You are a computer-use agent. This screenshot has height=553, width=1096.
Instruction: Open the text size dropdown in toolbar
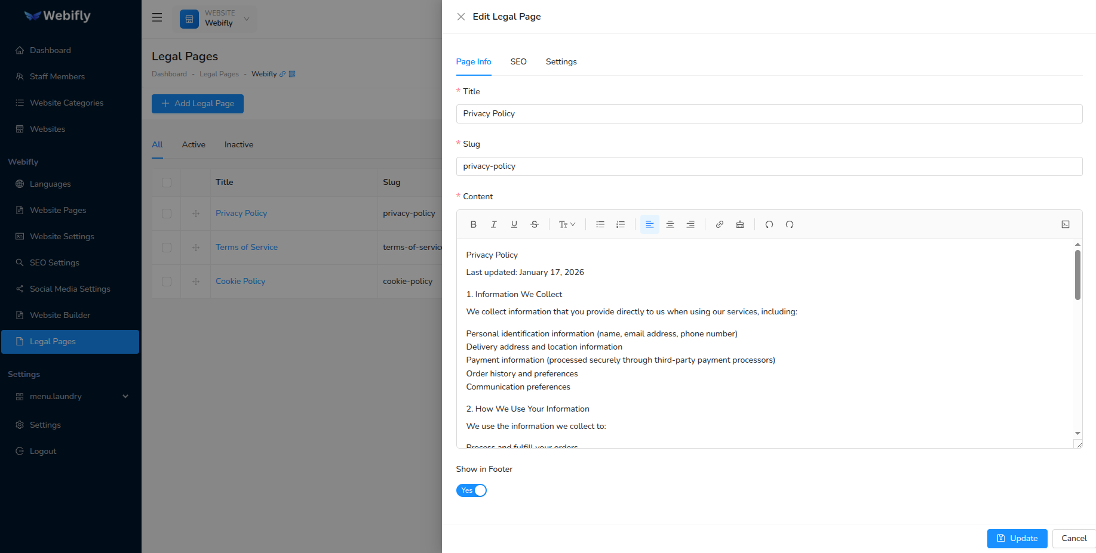[567, 224]
